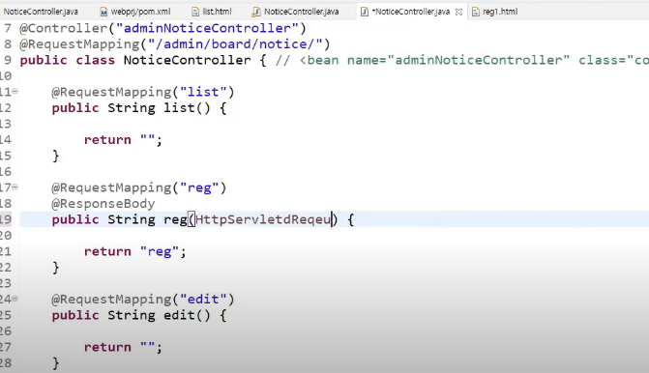
Task: Click the @ResponseBody annotation
Action: [103, 204]
